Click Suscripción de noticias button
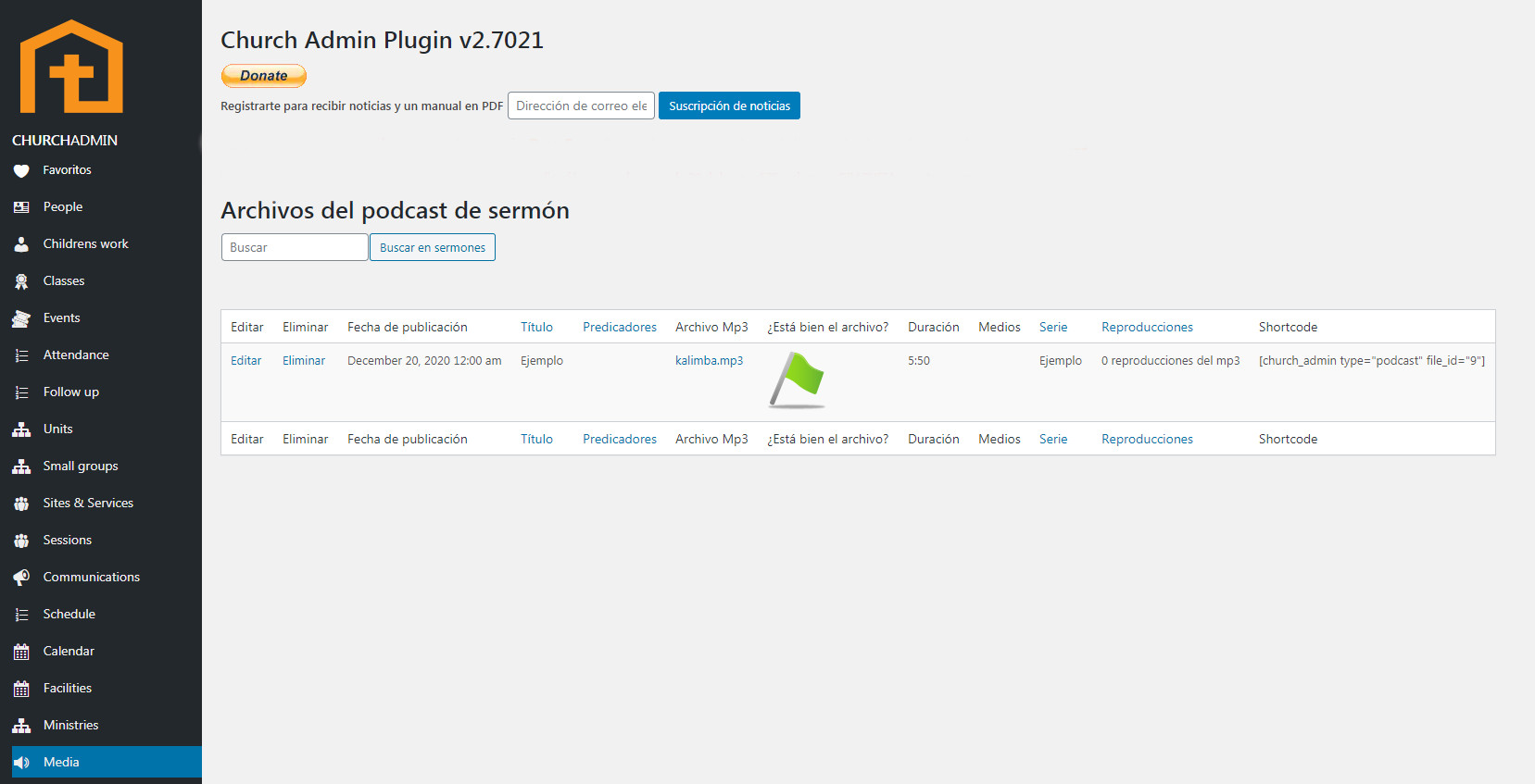 (x=729, y=106)
